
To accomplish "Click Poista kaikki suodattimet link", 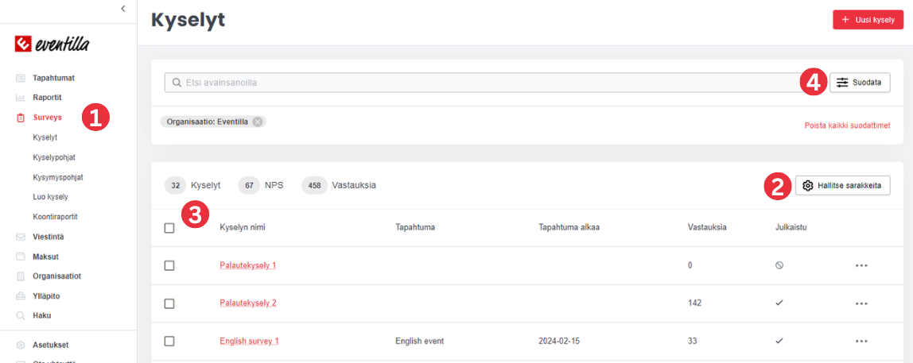I will tap(847, 126).
